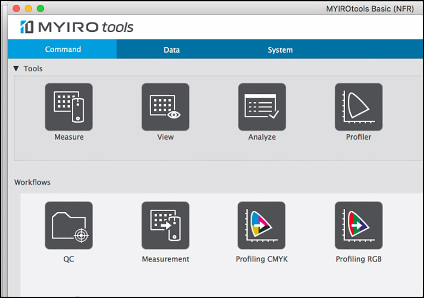Close the window with red button
The width and height of the screenshot is (424, 298).
click(x=17, y=8)
